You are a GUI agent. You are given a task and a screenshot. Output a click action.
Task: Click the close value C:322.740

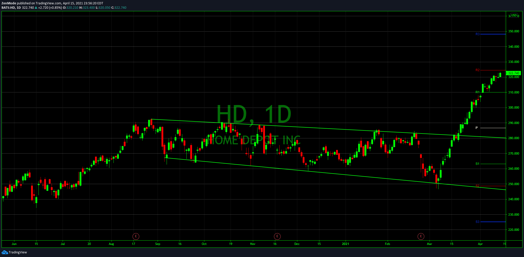click(x=119, y=8)
